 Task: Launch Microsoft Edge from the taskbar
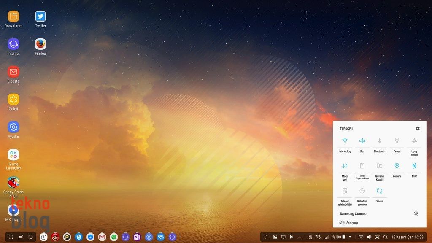[x=78, y=237]
